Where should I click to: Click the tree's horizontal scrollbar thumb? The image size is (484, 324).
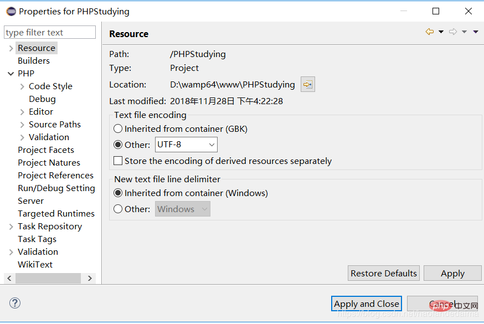48,278
